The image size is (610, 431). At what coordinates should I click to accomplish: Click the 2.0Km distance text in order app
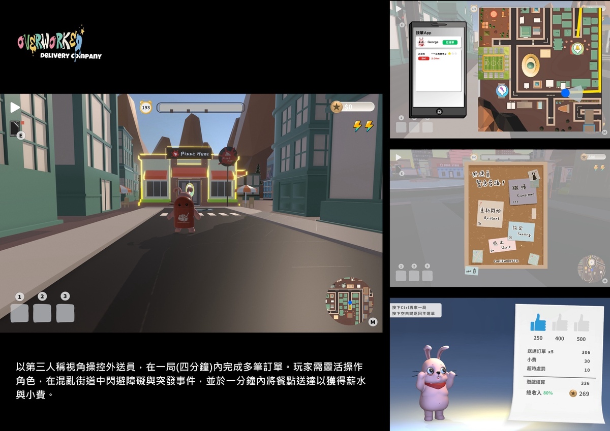[x=435, y=58]
